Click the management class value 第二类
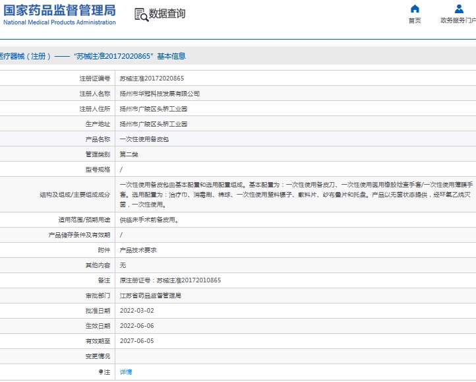476x382 pixels. (x=129, y=154)
